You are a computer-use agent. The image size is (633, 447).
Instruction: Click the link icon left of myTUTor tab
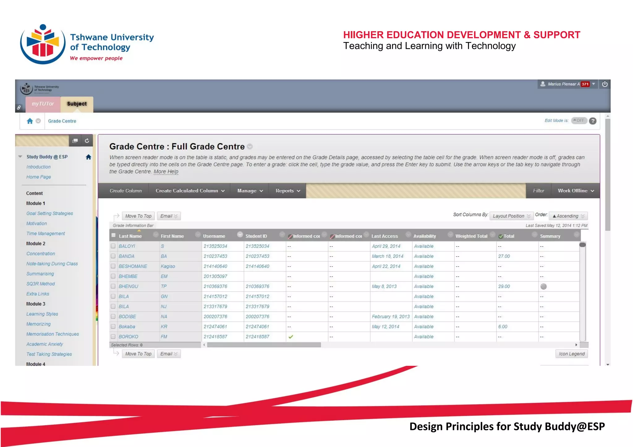(19, 108)
